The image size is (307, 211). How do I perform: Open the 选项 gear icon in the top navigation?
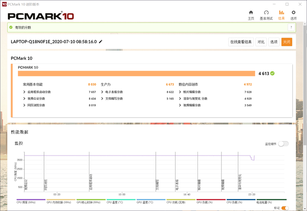[x=293, y=13]
